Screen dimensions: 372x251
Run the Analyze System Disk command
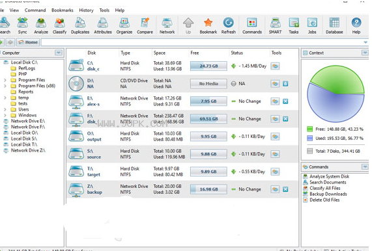(x=326, y=176)
